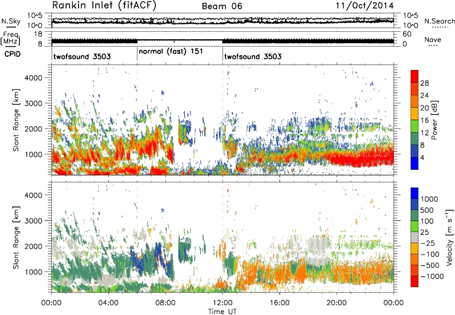Click the '12:00' time axis label
This screenshot has height=315, width=455.
tap(222, 303)
